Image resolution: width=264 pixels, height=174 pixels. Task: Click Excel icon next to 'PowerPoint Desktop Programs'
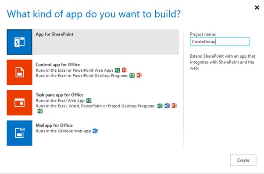coord(132,76)
